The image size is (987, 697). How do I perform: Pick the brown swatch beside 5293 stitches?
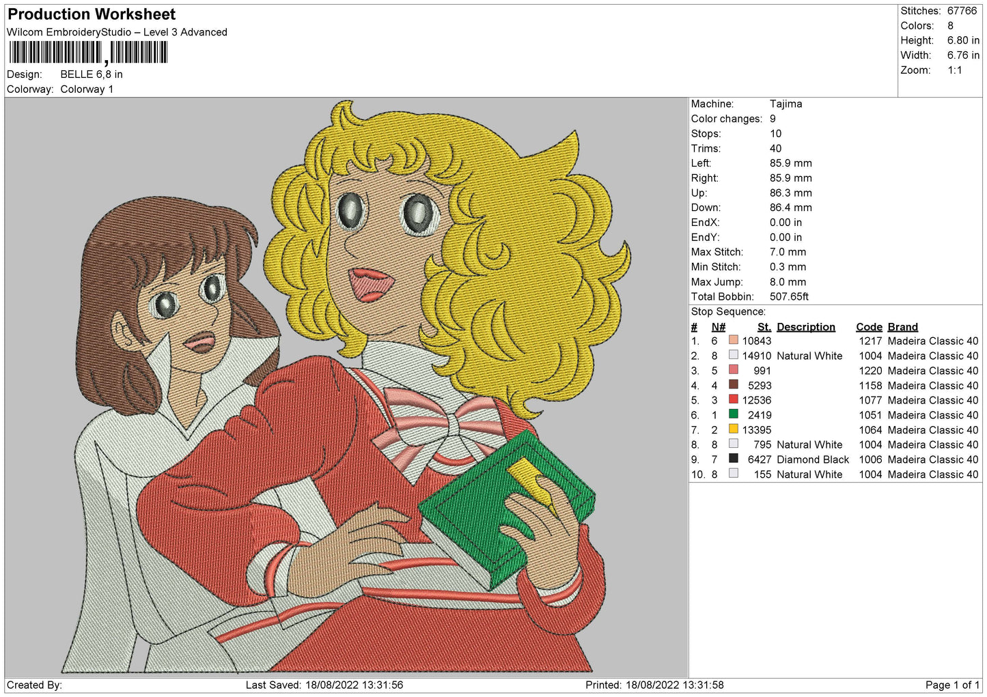coord(733,385)
